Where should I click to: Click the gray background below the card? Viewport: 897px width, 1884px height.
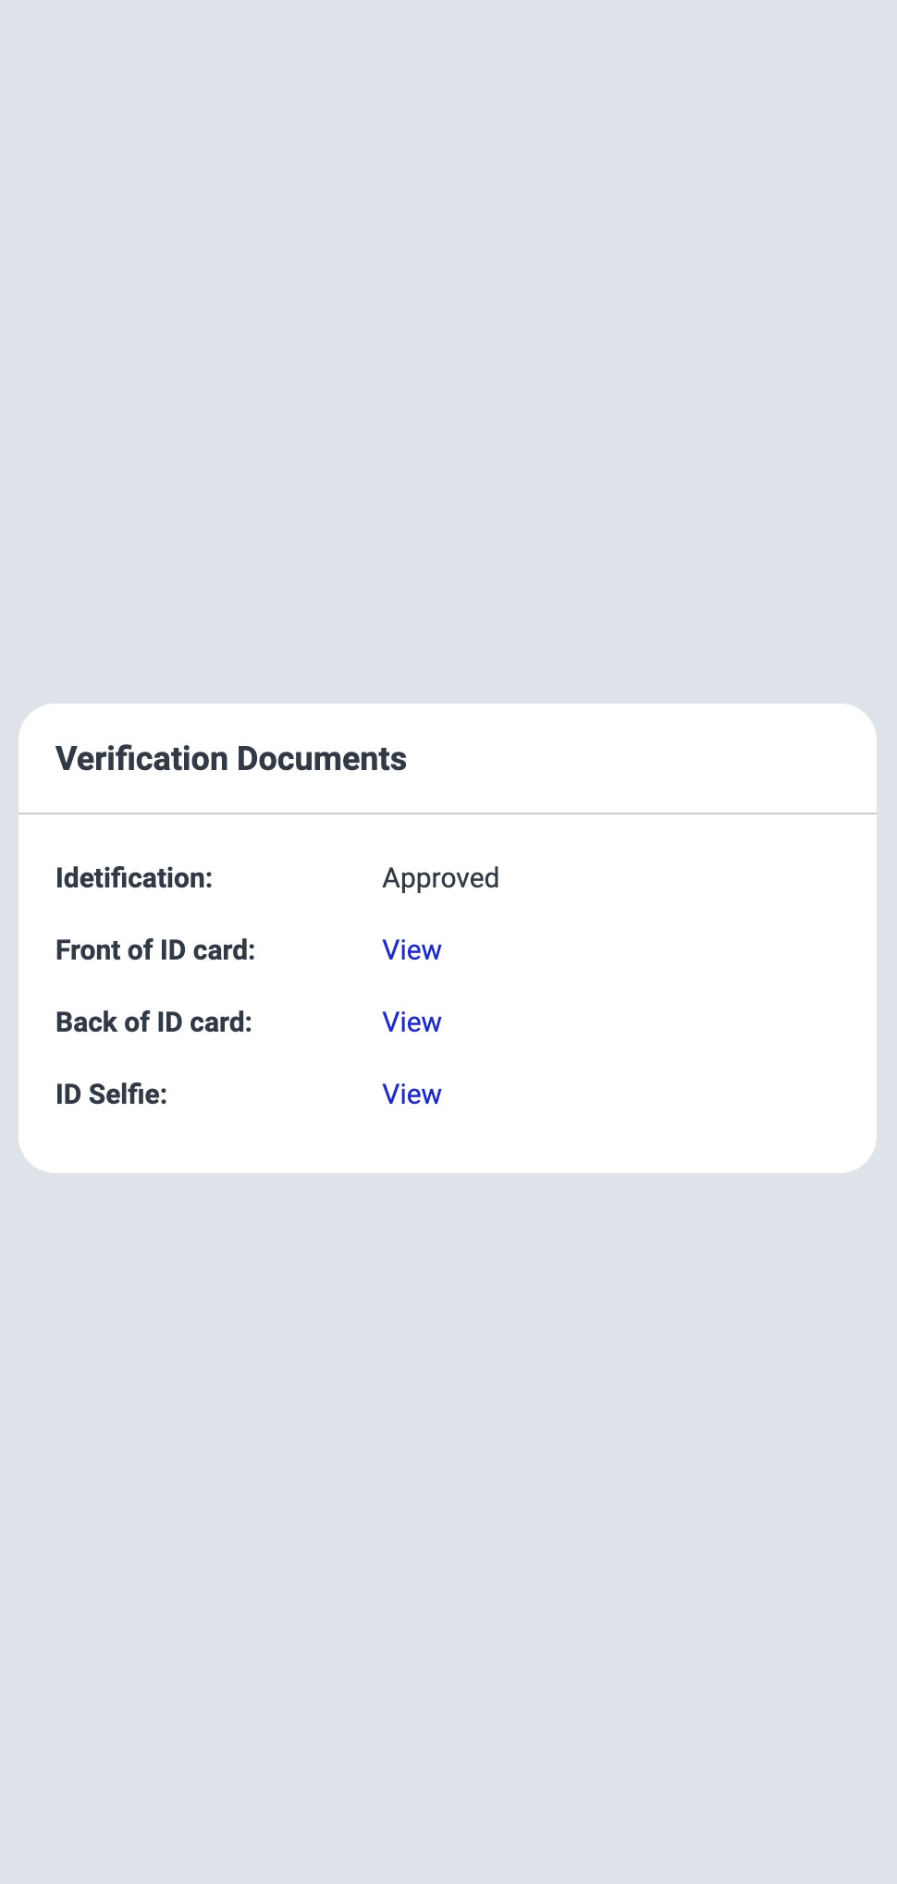tap(448, 1525)
